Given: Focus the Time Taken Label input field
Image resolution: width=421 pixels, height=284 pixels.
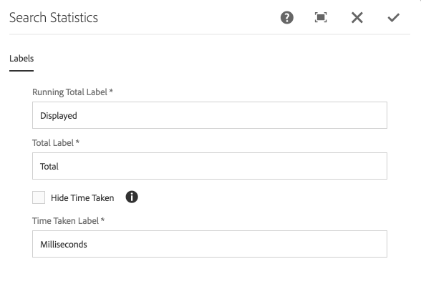Looking at the screenshot, I should point(210,244).
